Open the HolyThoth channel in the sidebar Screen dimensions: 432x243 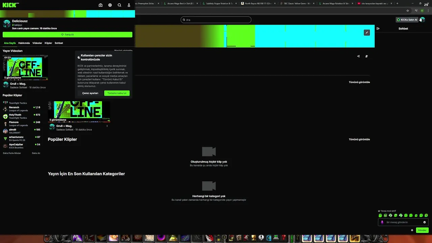coord(22,116)
